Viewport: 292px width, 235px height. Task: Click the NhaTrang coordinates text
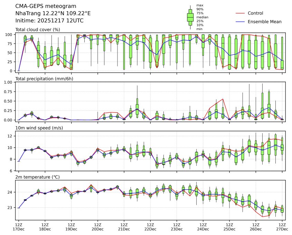click(x=53, y=13)
